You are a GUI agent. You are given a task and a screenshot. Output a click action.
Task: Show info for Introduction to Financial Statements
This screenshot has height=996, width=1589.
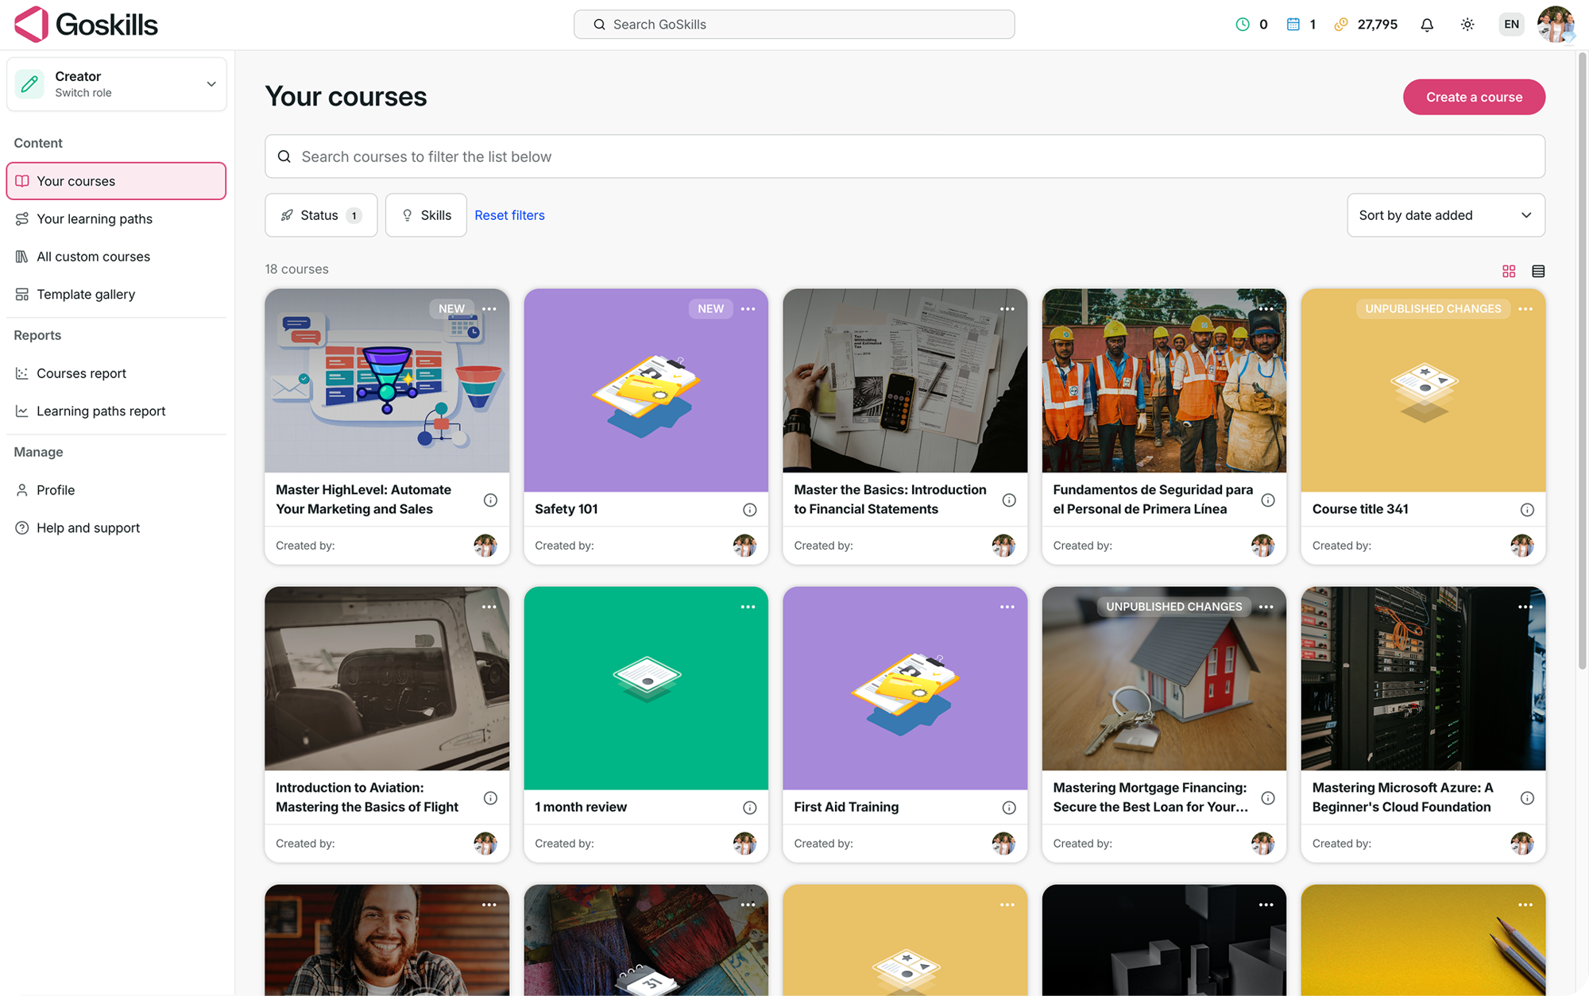coord(1009,500)
